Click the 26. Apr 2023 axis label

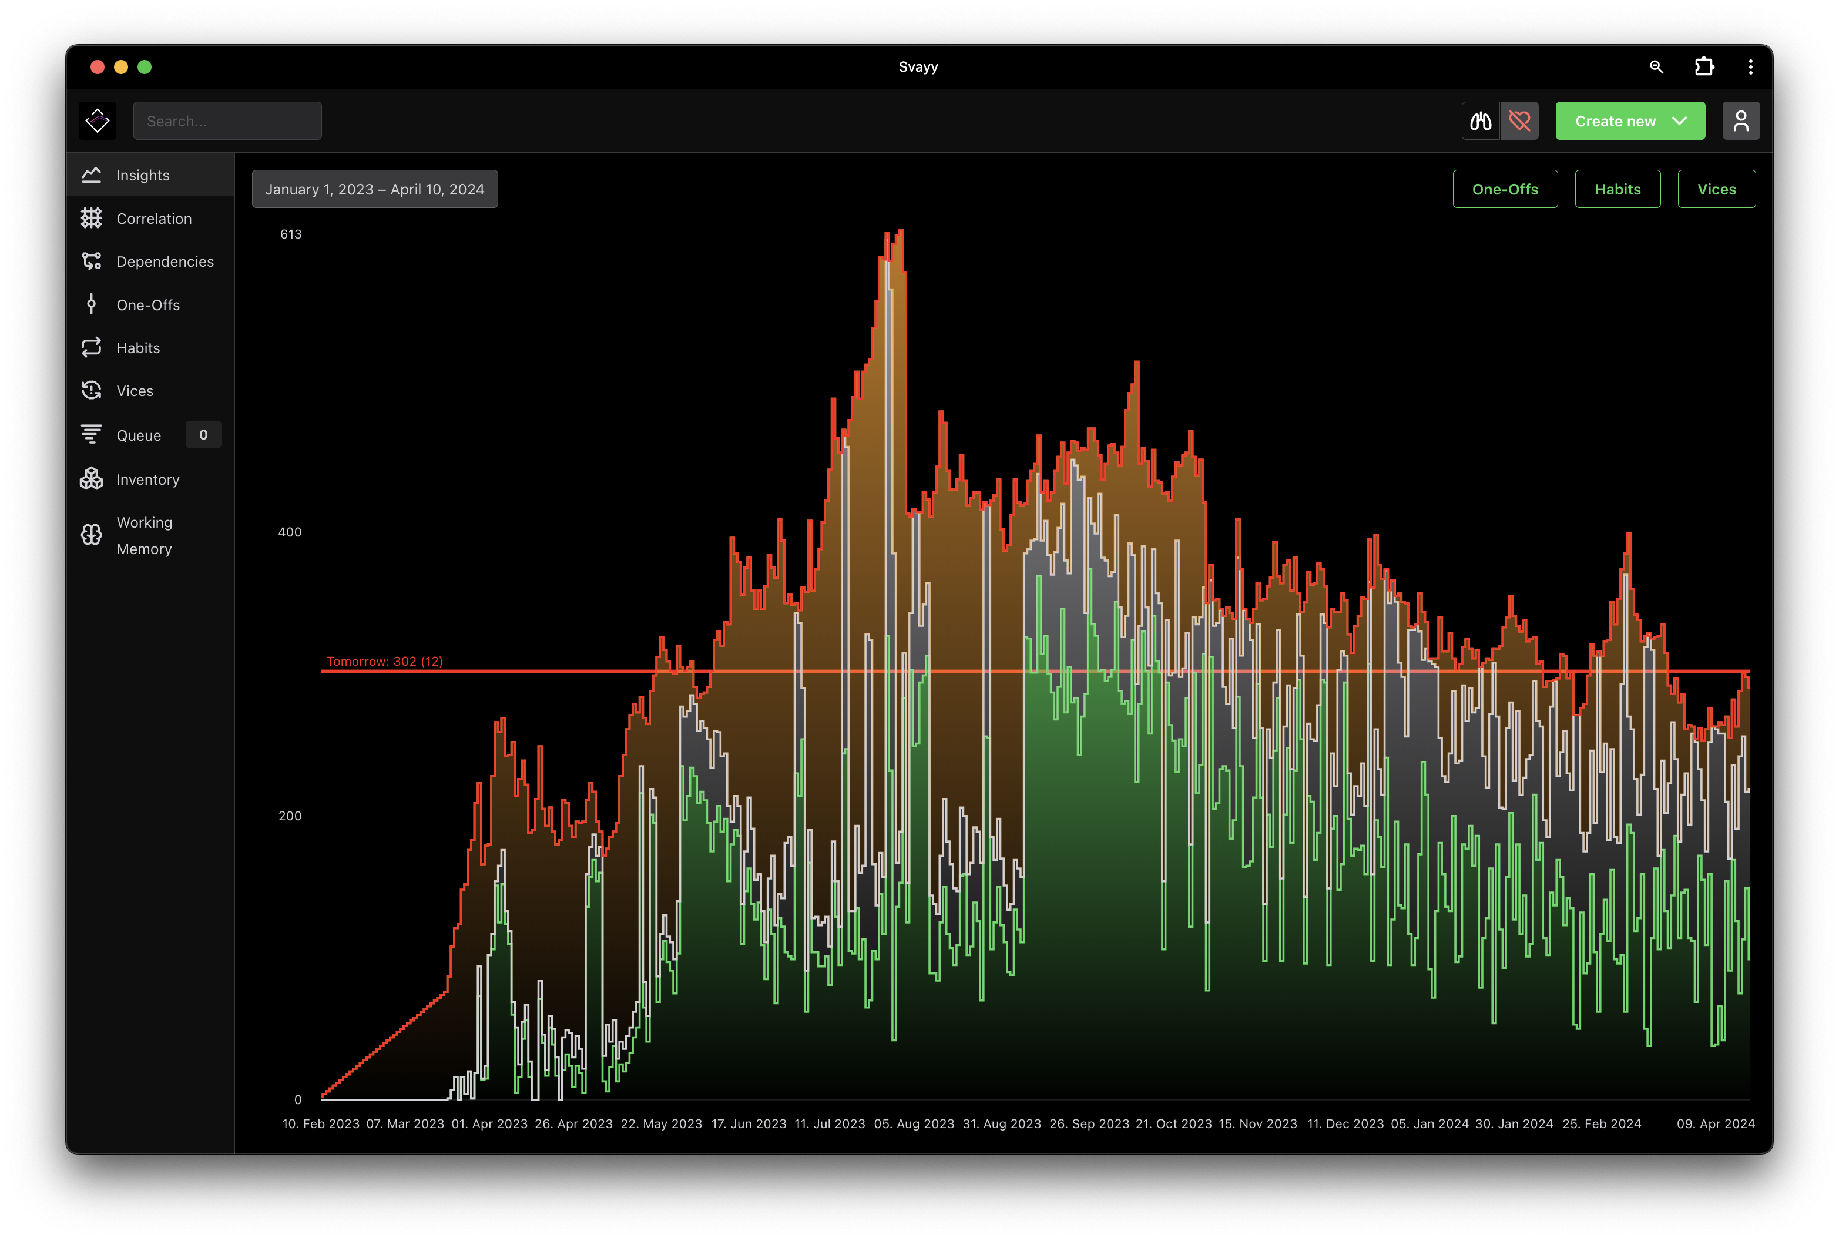[x=573, y=1123]
